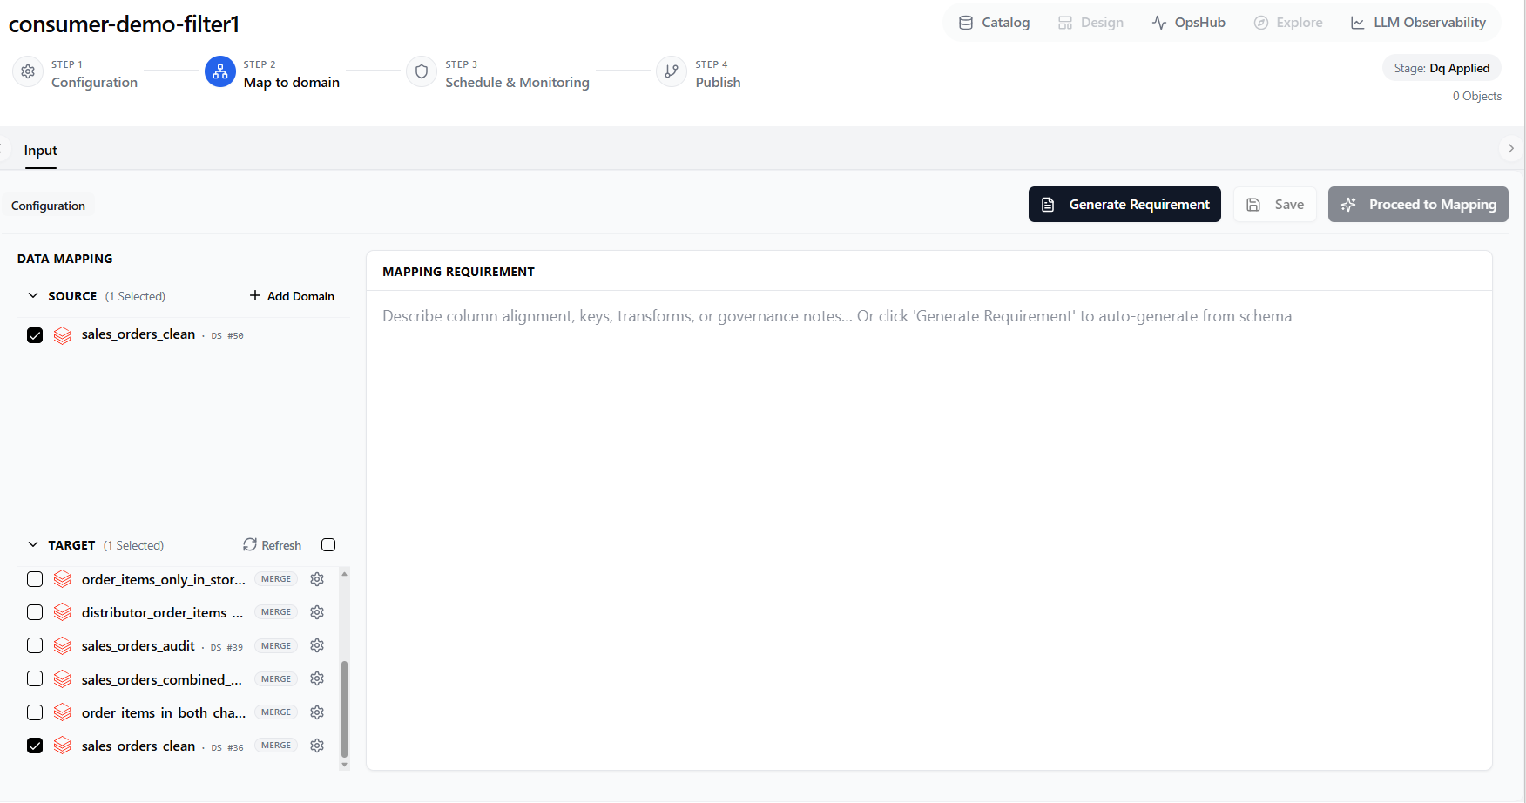Check the sales_orders_audit target checkbox

(35, 645)
